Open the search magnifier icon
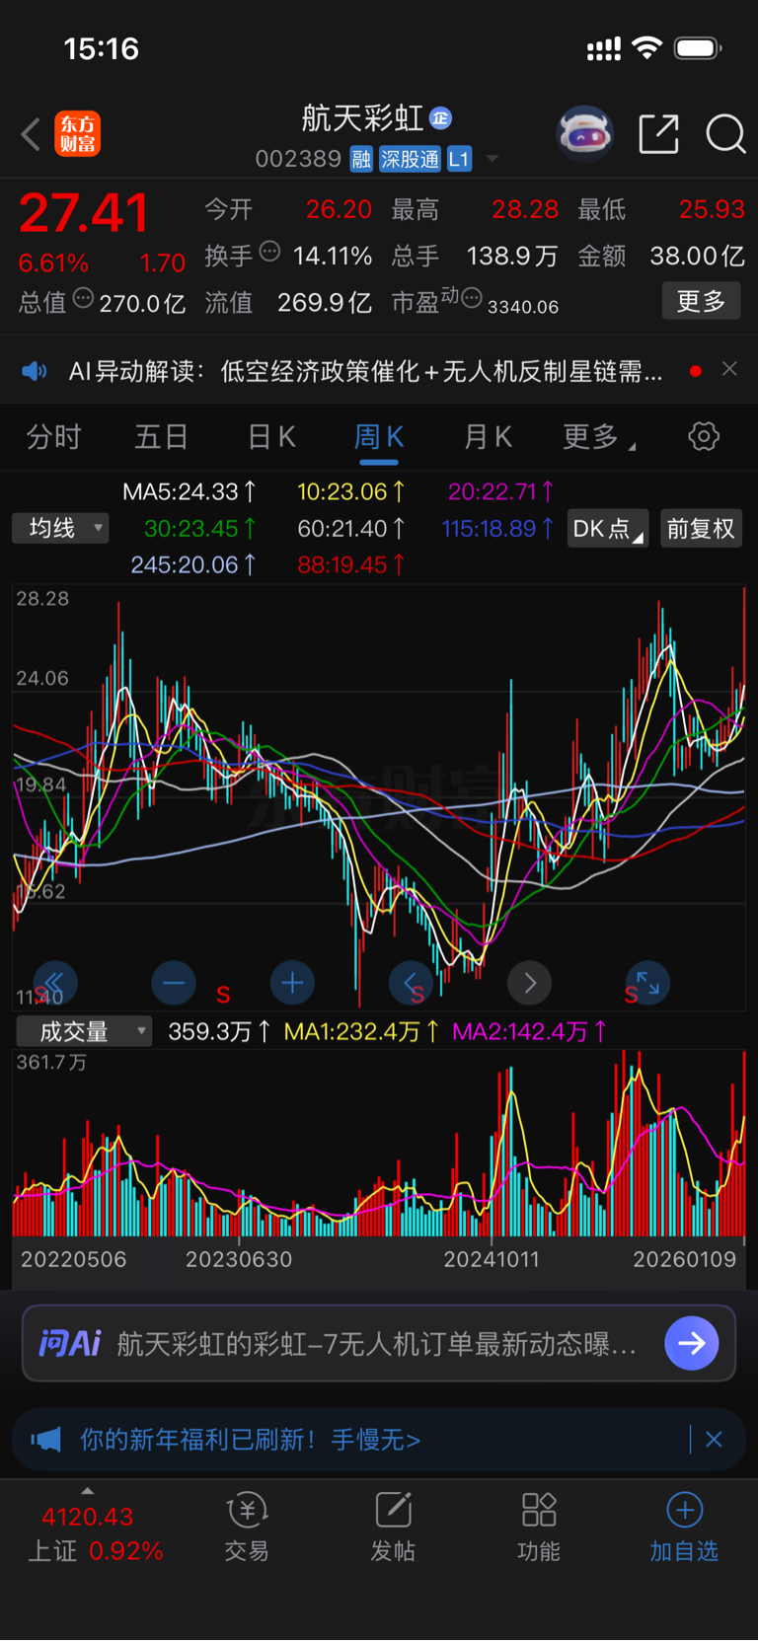 725,134
